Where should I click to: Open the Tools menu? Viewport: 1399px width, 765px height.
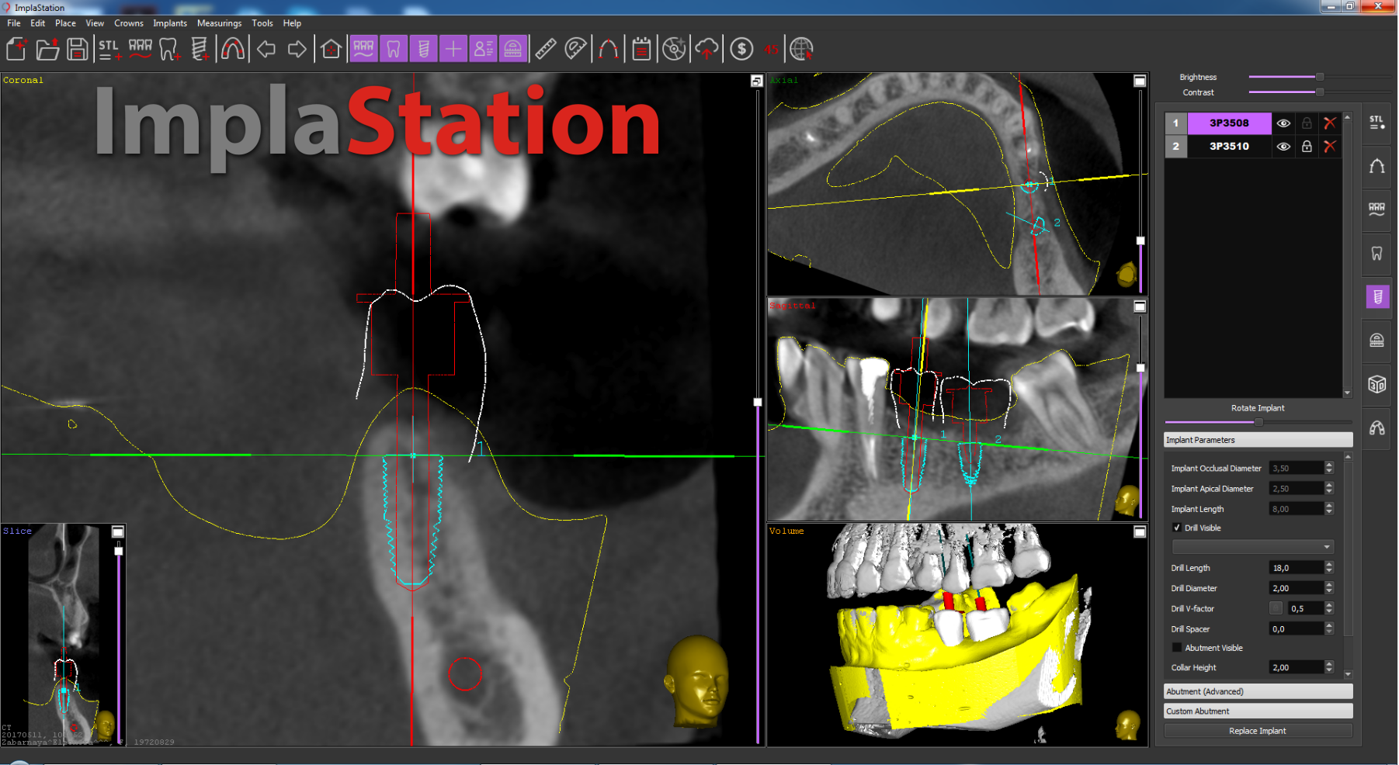tap(262, 23)
